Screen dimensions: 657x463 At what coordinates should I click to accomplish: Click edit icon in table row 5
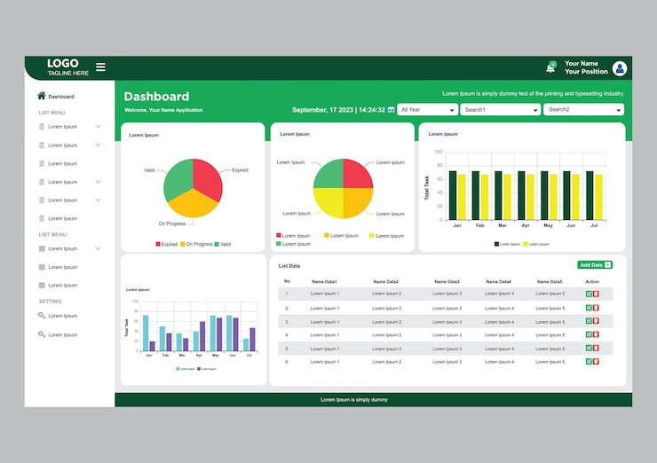tap(589, 348)
